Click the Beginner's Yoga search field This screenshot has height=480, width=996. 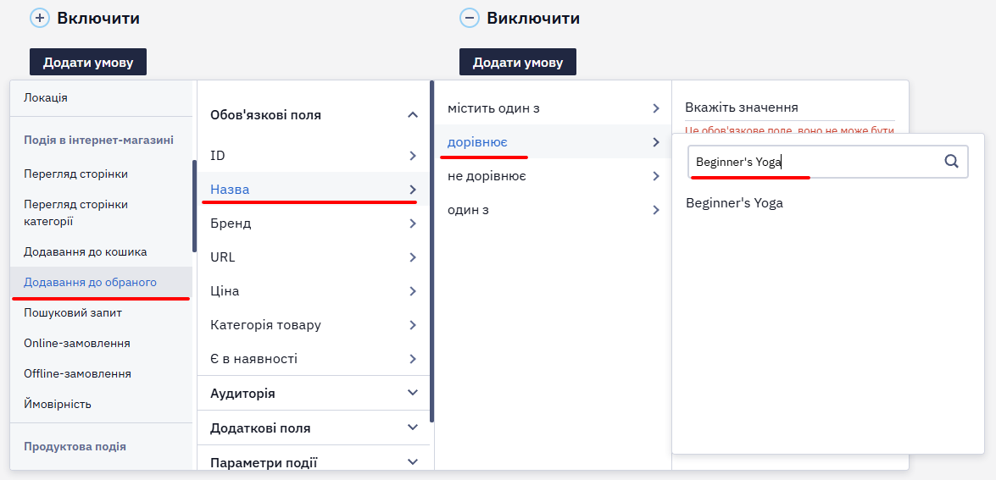point(827,162)
